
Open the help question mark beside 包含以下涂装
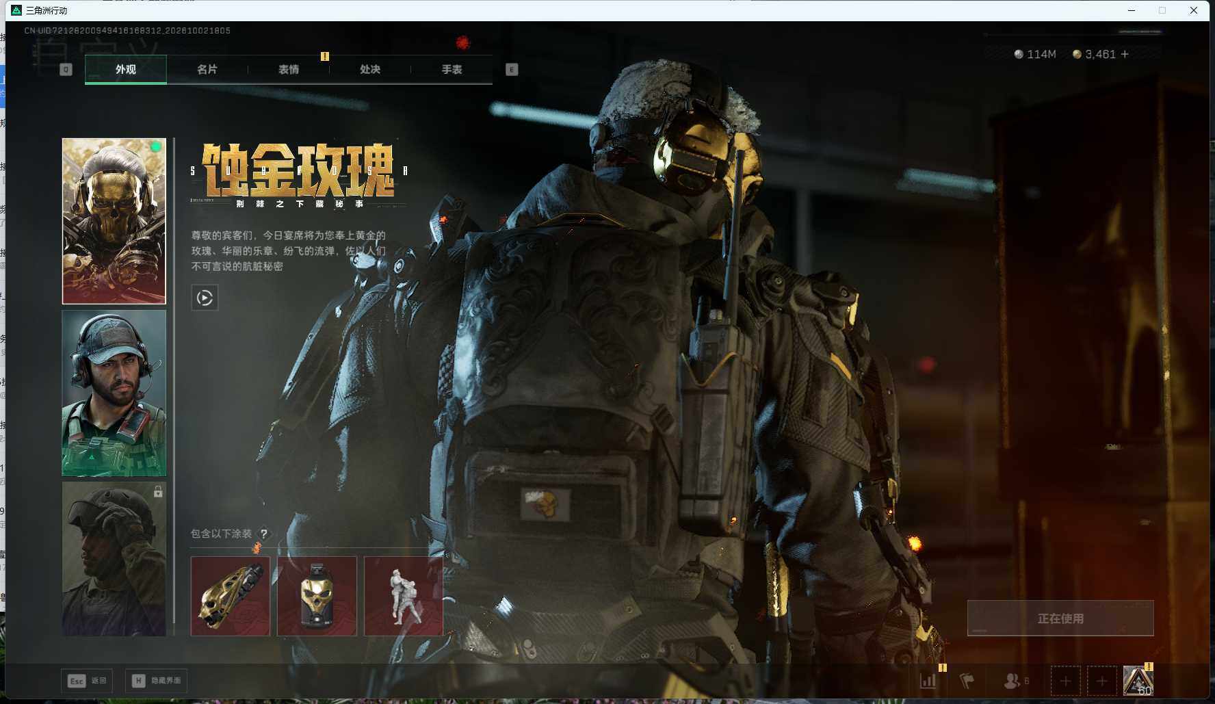[264, 534]
